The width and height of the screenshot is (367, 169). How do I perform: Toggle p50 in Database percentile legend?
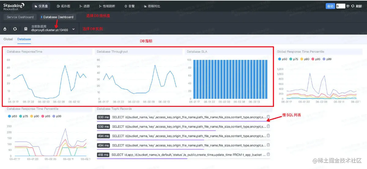click(x=12, y=116)
